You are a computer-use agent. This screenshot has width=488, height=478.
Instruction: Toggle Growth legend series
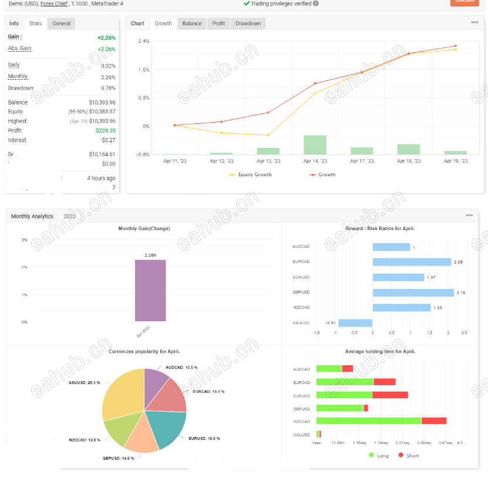322,174
